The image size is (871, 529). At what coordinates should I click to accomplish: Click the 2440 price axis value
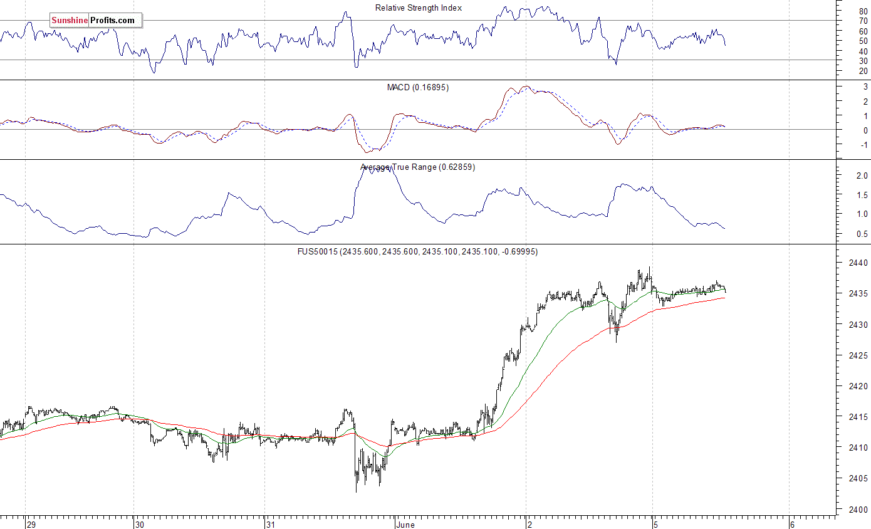pyautogui.click(x=858, y=263)
